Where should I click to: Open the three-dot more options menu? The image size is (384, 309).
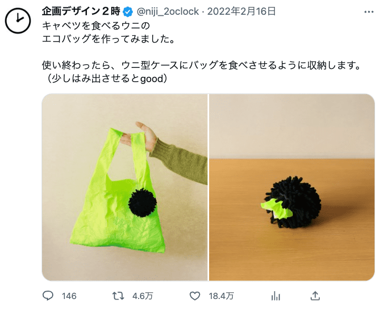tap(369, 12)
